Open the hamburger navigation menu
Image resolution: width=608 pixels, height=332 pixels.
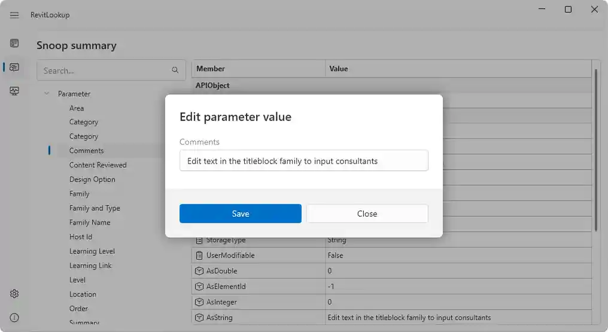pos(14,15)
